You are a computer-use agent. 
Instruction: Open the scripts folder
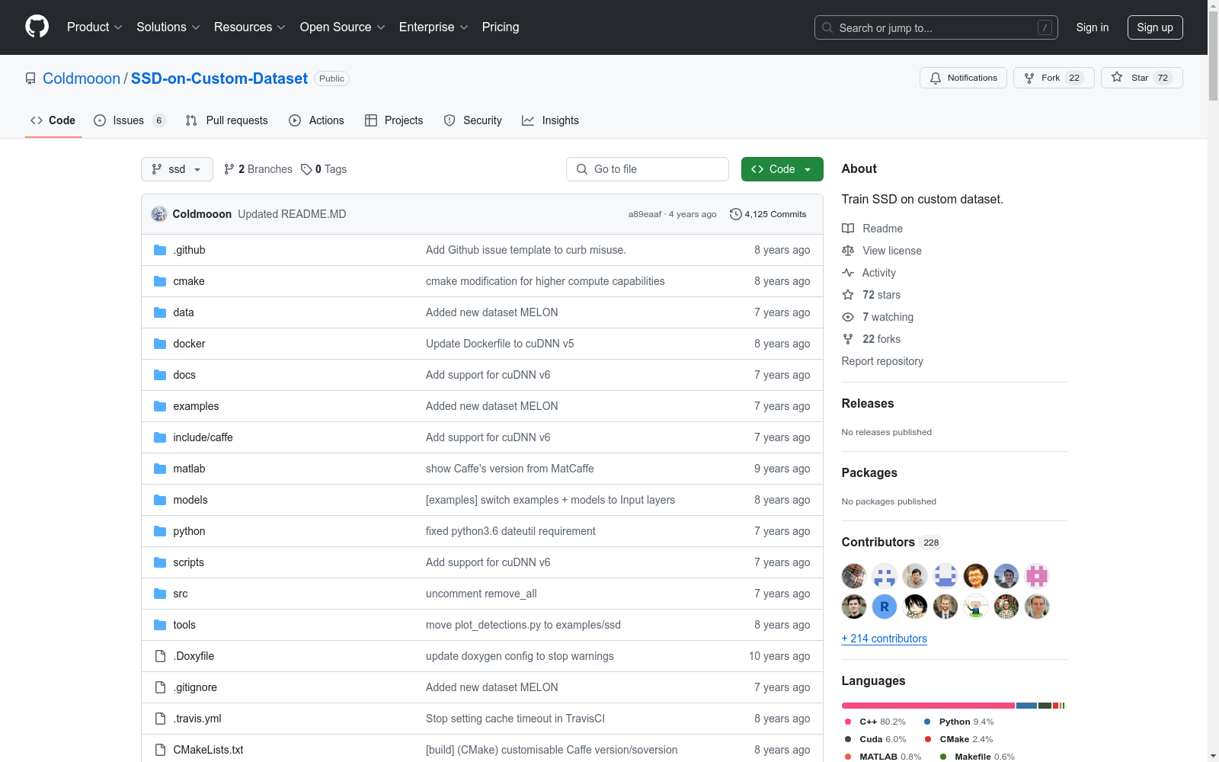coord(188,562)
